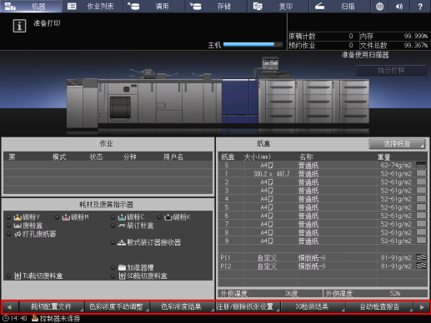431x323 pixels.
Task: Click the 碳粉Y toner icon
Action: [18, 217]
